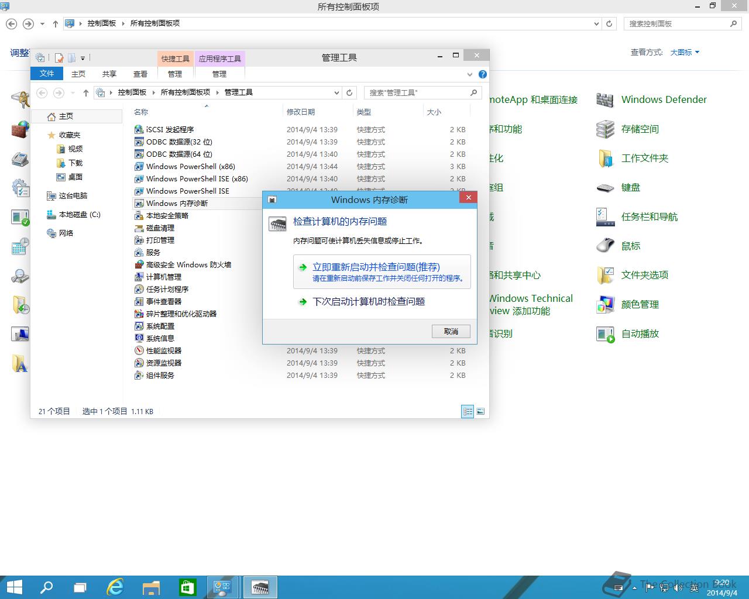Select the 系统信息 icon
Image resolution: width=749 pixels, height=599 pixels.
coord(139,338)
